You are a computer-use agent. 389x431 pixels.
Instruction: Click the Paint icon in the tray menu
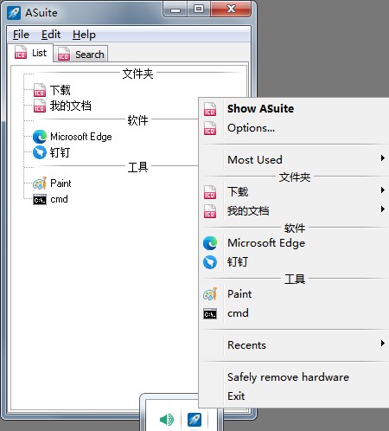pos(210,294)
